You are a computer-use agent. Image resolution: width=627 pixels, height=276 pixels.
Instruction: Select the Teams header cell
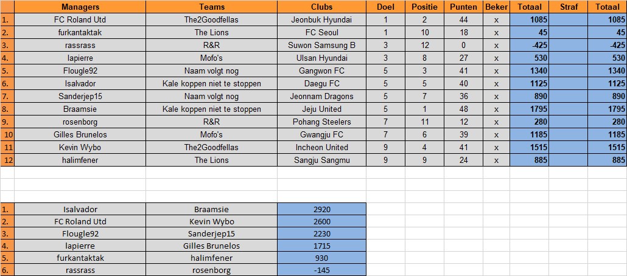(x=211, y=7)
